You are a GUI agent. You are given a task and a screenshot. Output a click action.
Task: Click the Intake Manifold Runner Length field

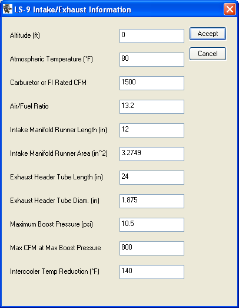[x=152, y=130]
